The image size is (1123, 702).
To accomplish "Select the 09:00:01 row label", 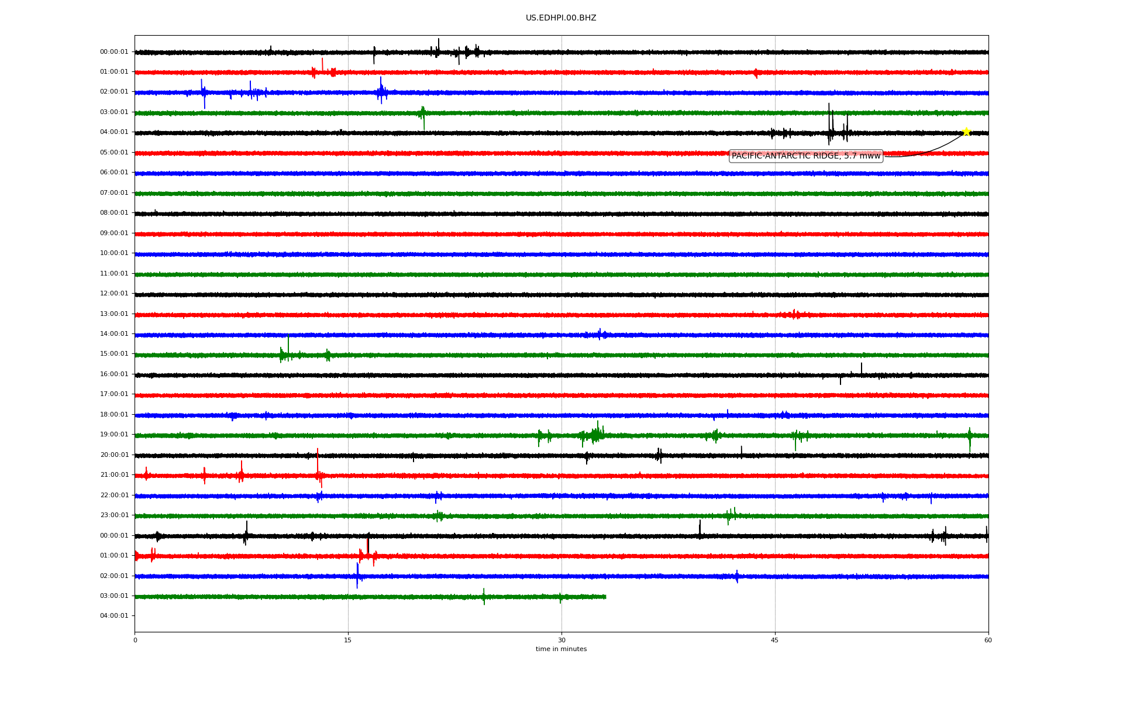I will [x=114, y=233].
